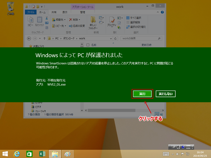Open Excel from the taskbar
The width and height of the screenshot is (211, 158).
(x=42, y=154)
